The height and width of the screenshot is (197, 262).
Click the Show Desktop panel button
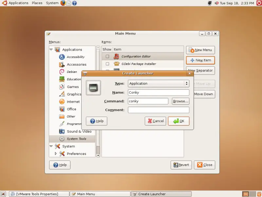tap(3, 194)
